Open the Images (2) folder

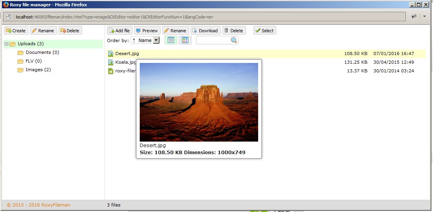click(x=38, y=70)
